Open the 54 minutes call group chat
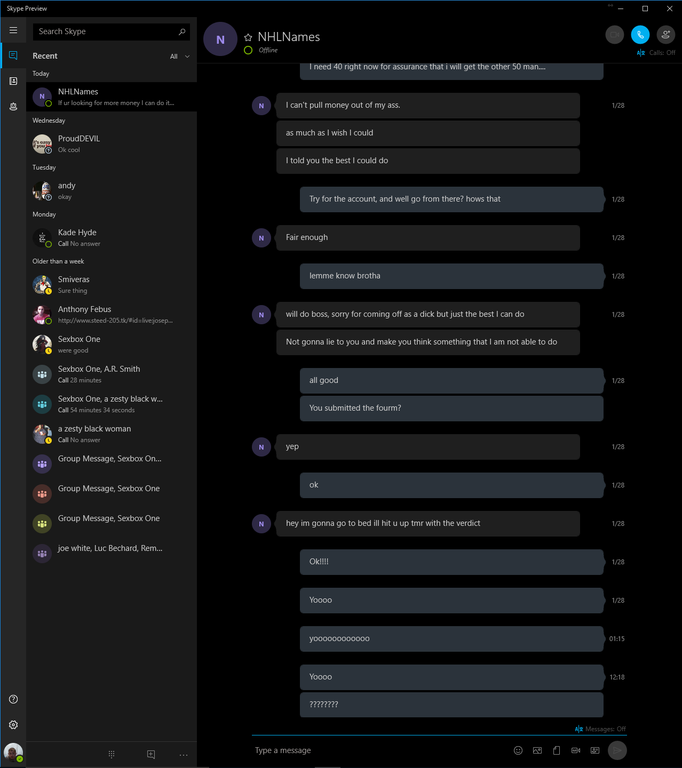 click(112, 404)
